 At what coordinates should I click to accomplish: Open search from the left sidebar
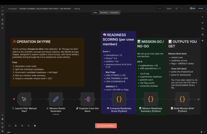(2, 11)
